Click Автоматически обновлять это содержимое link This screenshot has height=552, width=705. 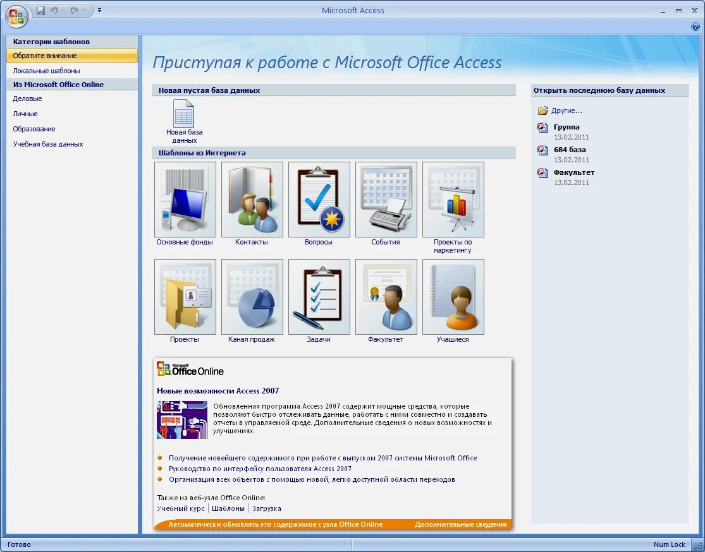(276, 524)
